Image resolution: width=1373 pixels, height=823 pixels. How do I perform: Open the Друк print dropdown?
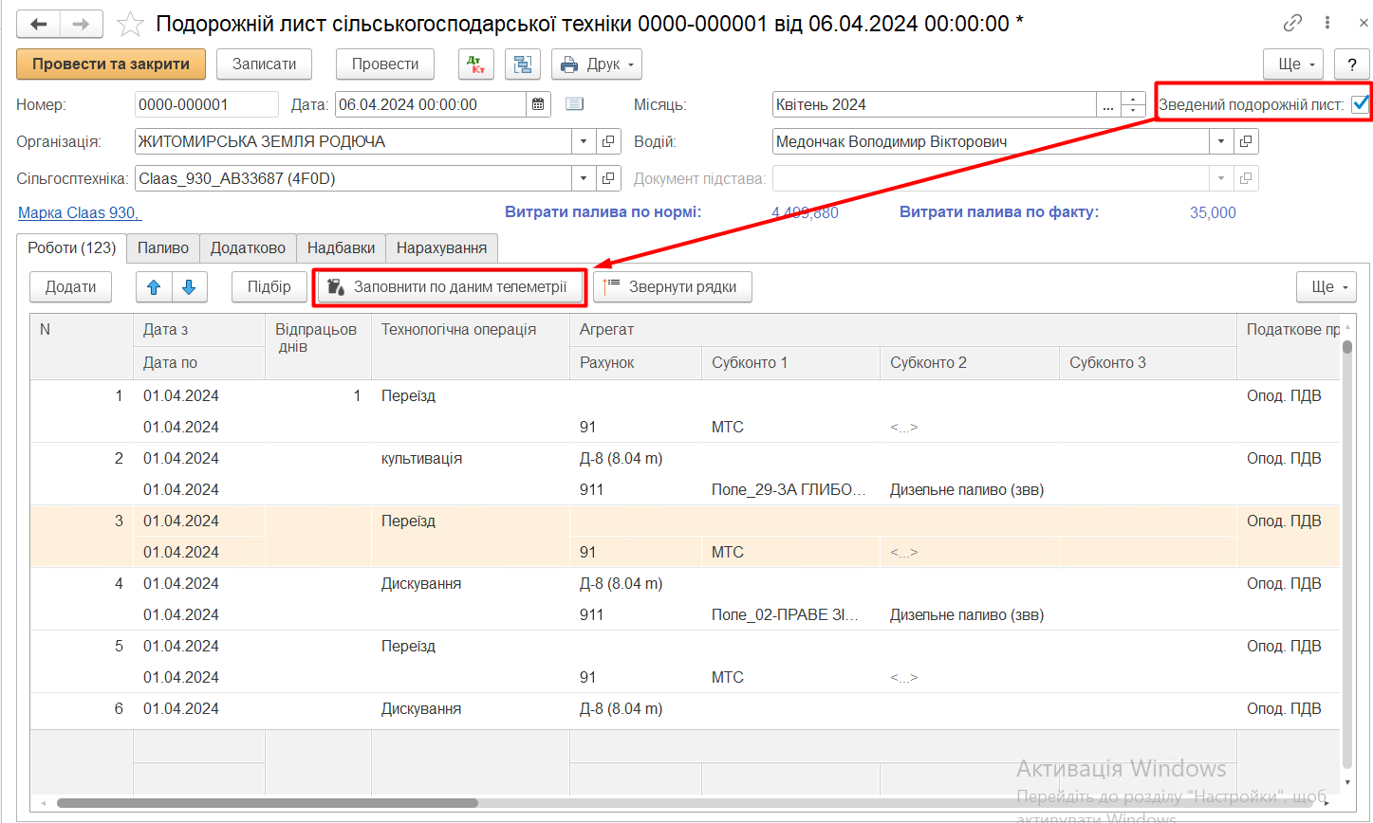[x=597, y=64]
